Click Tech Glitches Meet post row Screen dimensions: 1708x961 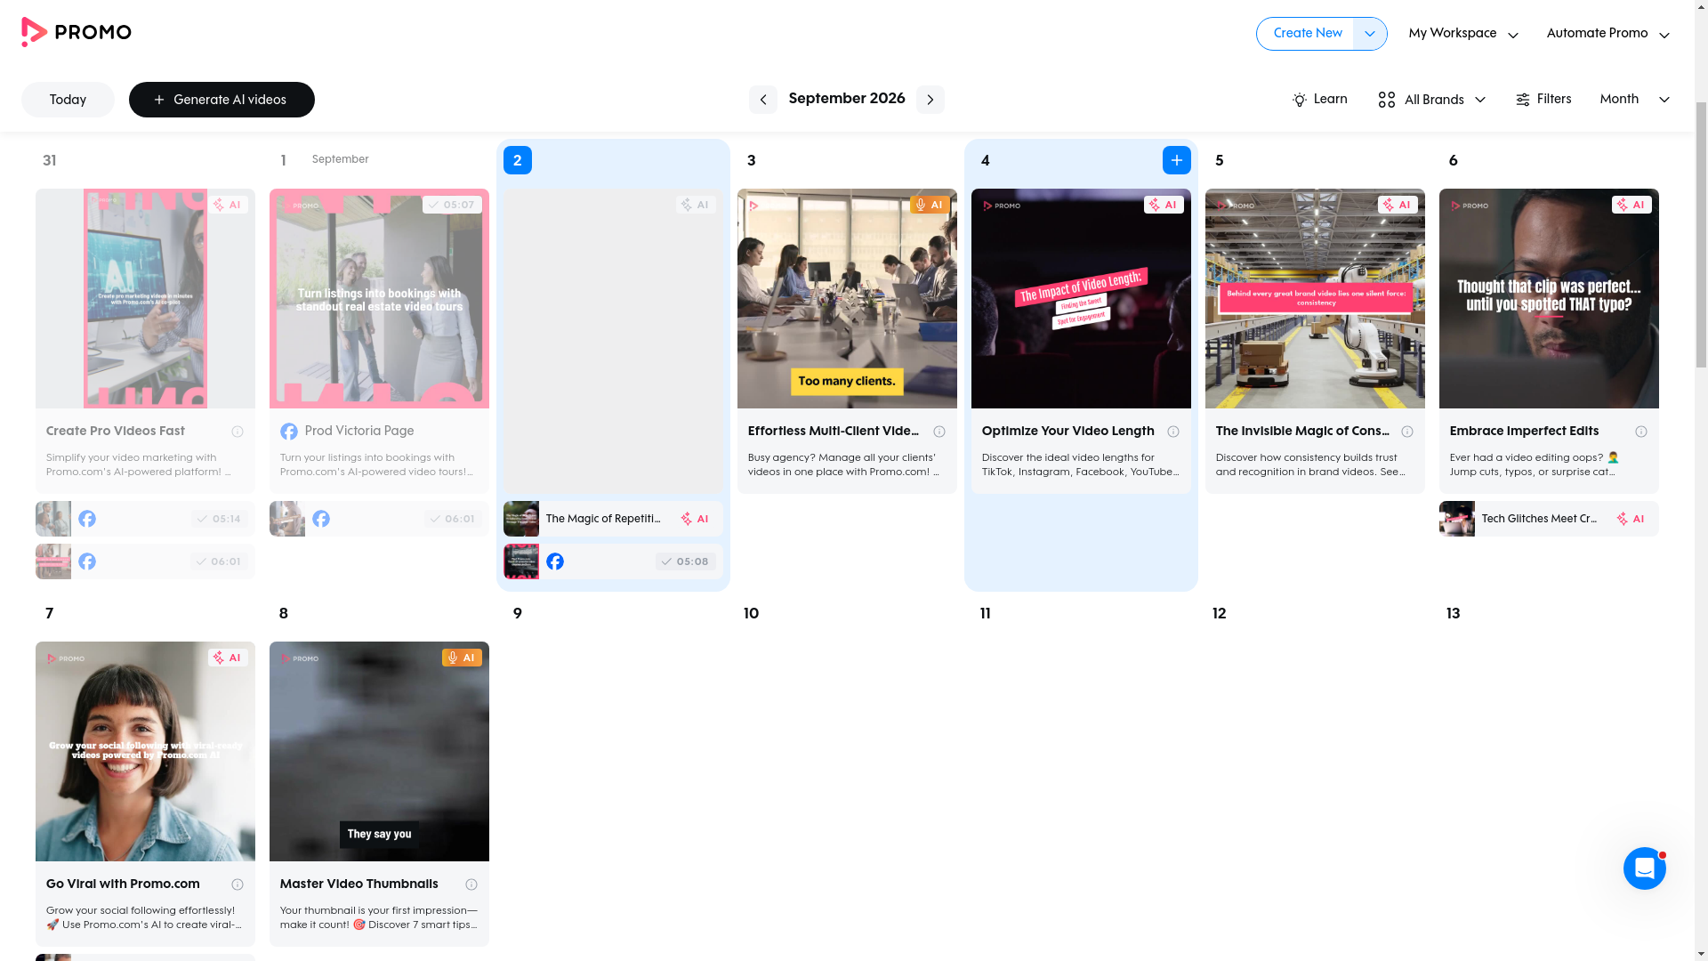click(1549, 519)
